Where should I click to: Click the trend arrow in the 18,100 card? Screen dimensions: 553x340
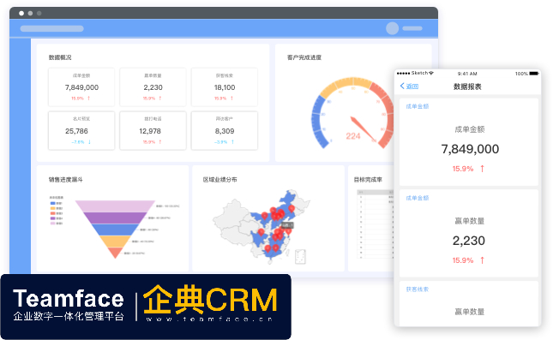click(231, 98)
